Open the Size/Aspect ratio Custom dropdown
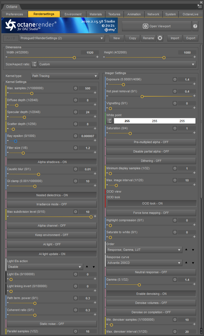Viewport: 204px width, 336px height. pos(117,64)
